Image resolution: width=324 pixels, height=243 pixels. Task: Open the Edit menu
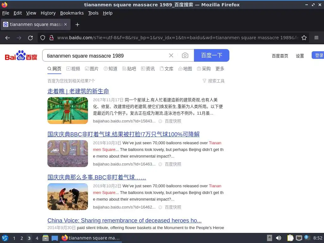tap(18, 13)
